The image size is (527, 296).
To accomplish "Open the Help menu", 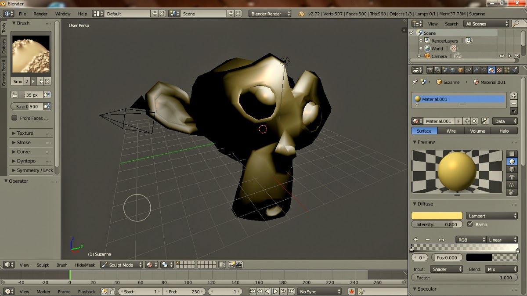I will [x=83, y=14].
